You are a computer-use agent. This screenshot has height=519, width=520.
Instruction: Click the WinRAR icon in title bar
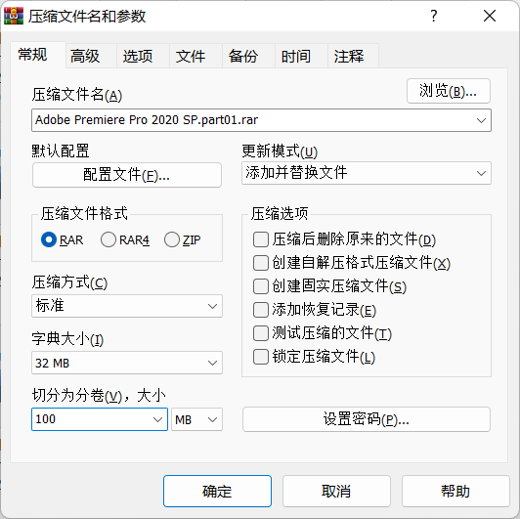pos(14,16)
